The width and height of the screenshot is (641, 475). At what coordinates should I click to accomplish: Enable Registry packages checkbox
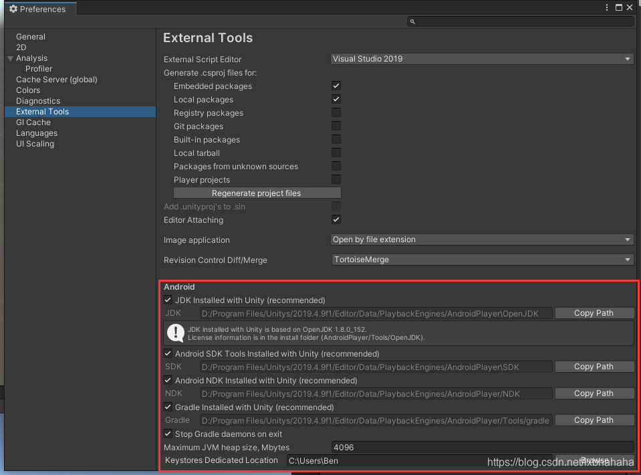coord(336,112)
